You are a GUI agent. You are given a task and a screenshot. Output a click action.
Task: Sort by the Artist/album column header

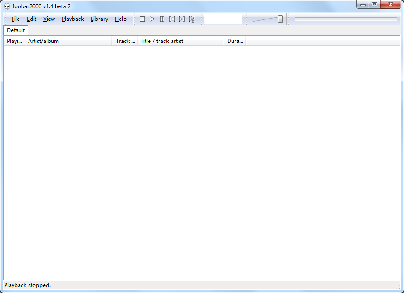[x=69, y=41]
